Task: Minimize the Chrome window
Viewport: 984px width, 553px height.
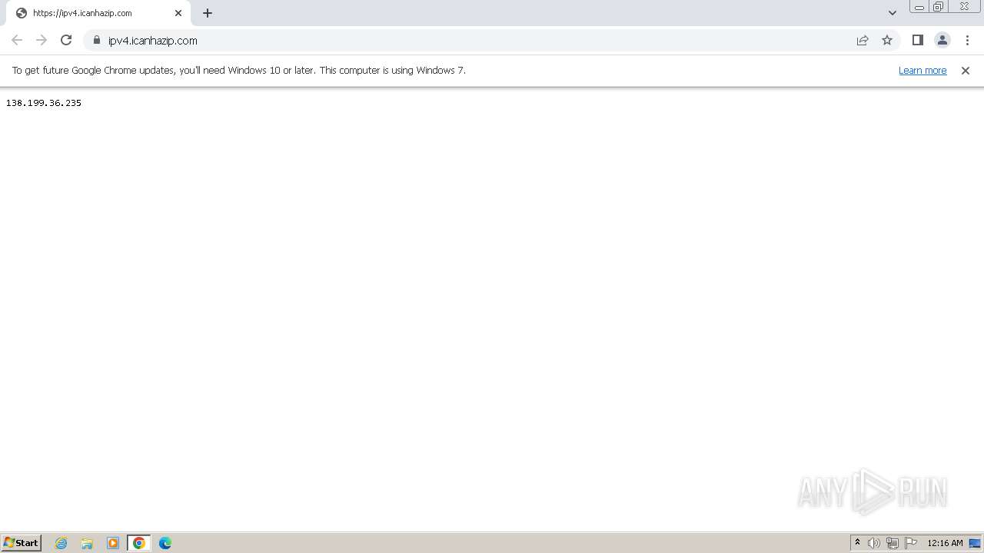Action: pos(919,7)
